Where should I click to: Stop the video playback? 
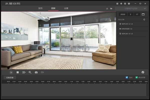[x=17, y=72]
